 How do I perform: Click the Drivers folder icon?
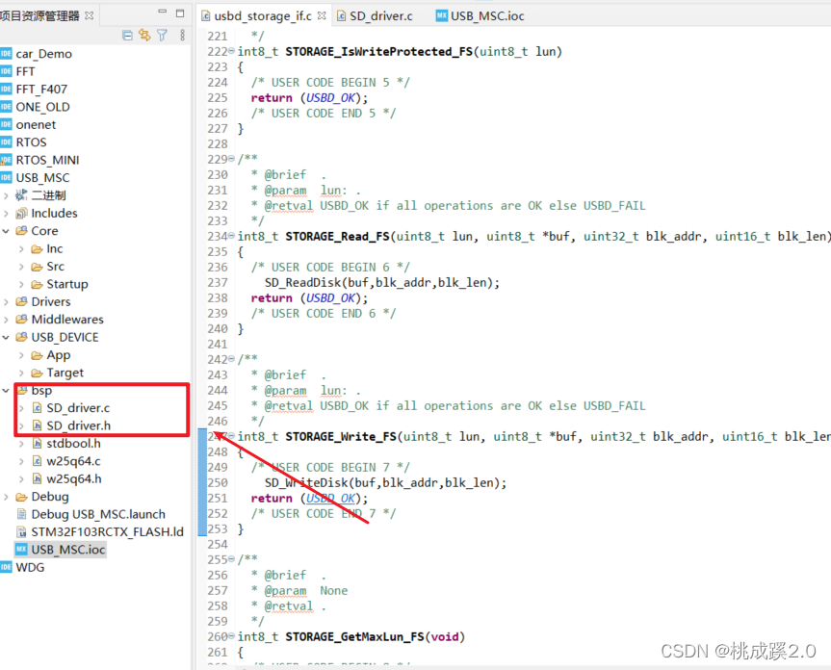(21, 302)
